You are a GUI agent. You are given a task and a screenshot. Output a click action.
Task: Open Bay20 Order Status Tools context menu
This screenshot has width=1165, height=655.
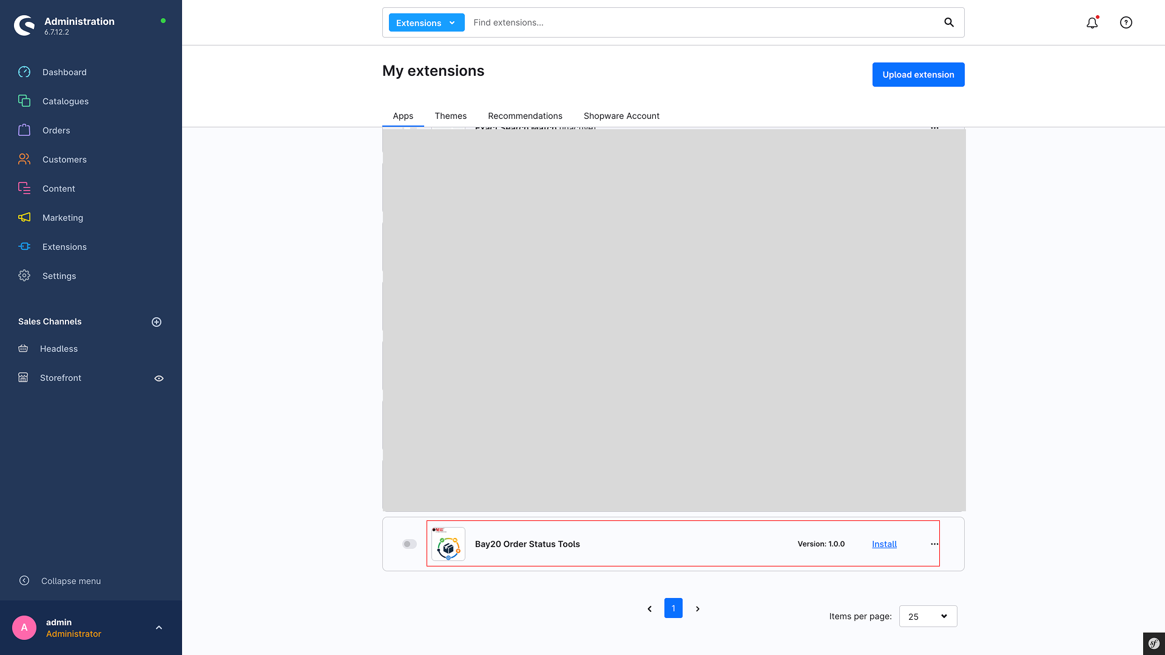click(x=934, y=544)
